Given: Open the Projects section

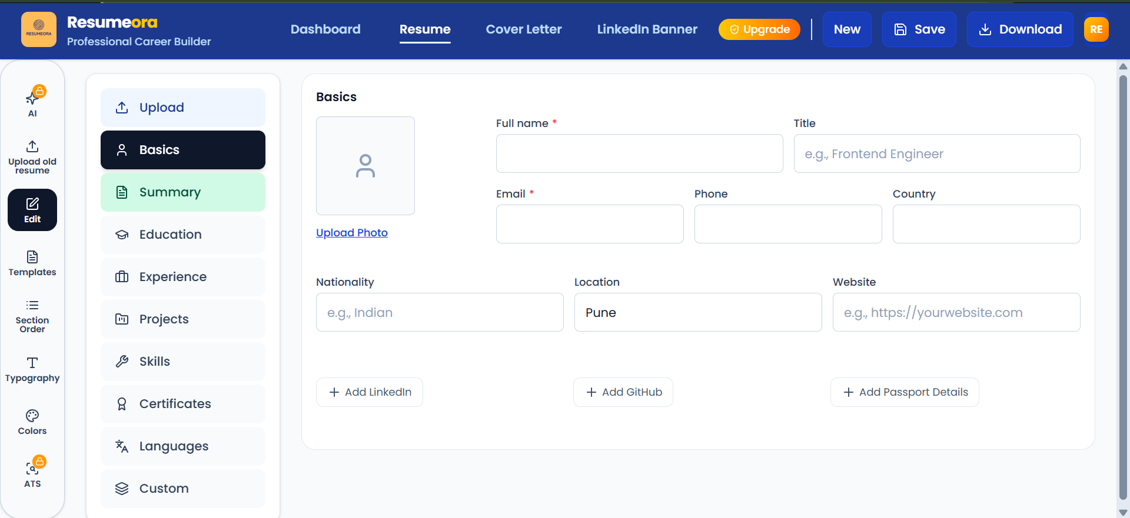Looking at the screenshot, I should click(x=183, y=319).
